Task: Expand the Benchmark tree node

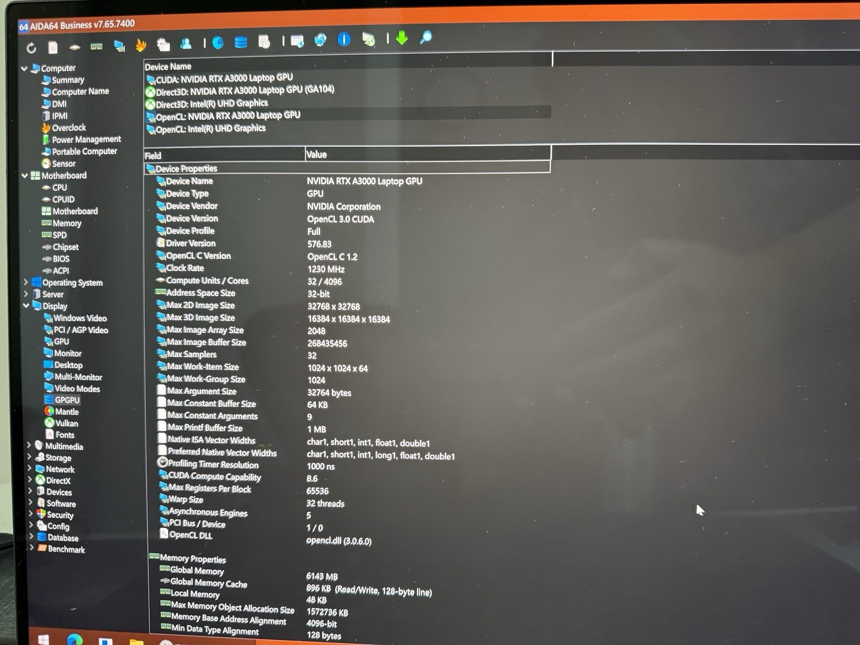Action: pos(32,548)
